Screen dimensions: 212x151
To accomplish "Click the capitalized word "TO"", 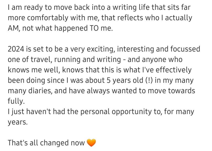I will tap(92, 28).
